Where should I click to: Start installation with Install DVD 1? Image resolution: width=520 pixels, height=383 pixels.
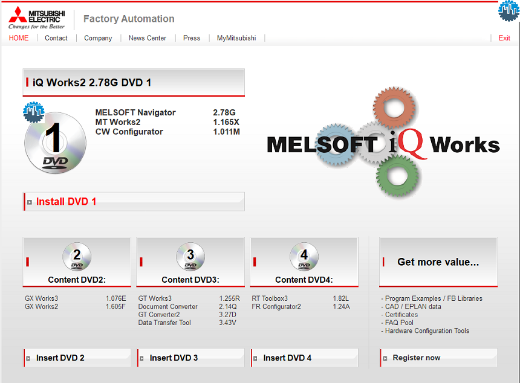click(66, 202)
